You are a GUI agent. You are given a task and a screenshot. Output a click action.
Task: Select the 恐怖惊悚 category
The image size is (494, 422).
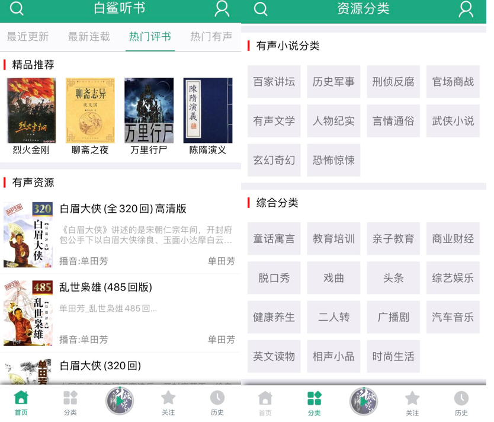333,160
